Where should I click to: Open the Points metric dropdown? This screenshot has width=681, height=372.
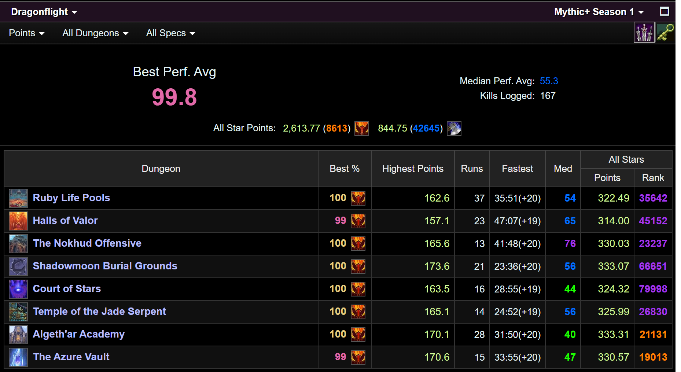coord(26,33)
